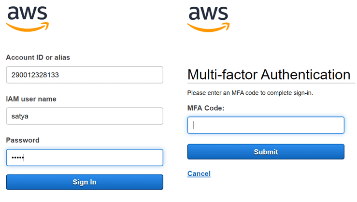Click the AWS logo above the MFA form
The width and height of the screenshot is (357, 202).
tap(208, 18)
